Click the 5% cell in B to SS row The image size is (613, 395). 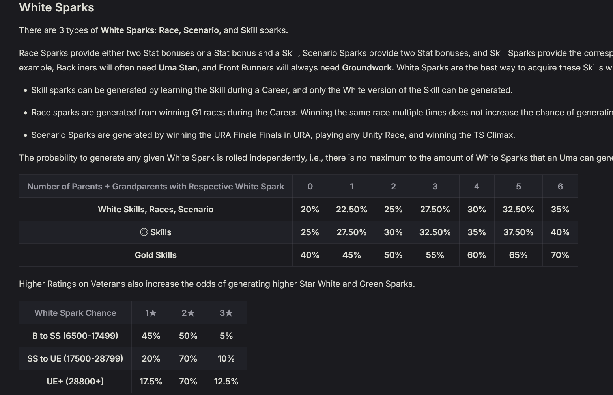(x=226, y=336)
